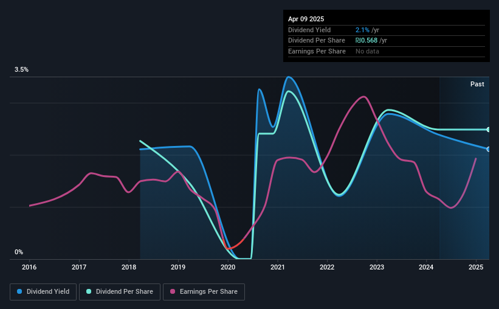Click the ₪0.568 dividend per share value
The image size is (499, 309).
[x=367, y=41]
